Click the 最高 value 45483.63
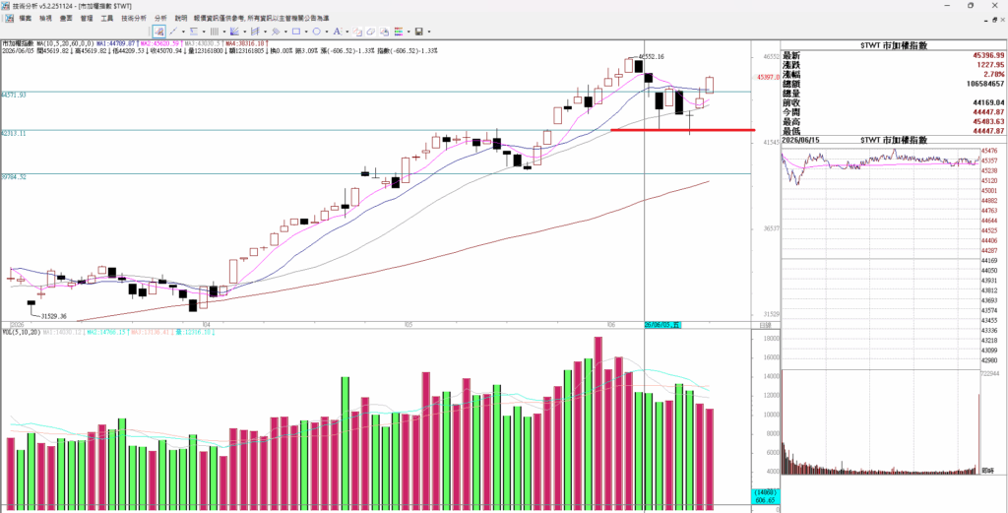The height and width of the screenshot is (513, 1008). [988, 121]
